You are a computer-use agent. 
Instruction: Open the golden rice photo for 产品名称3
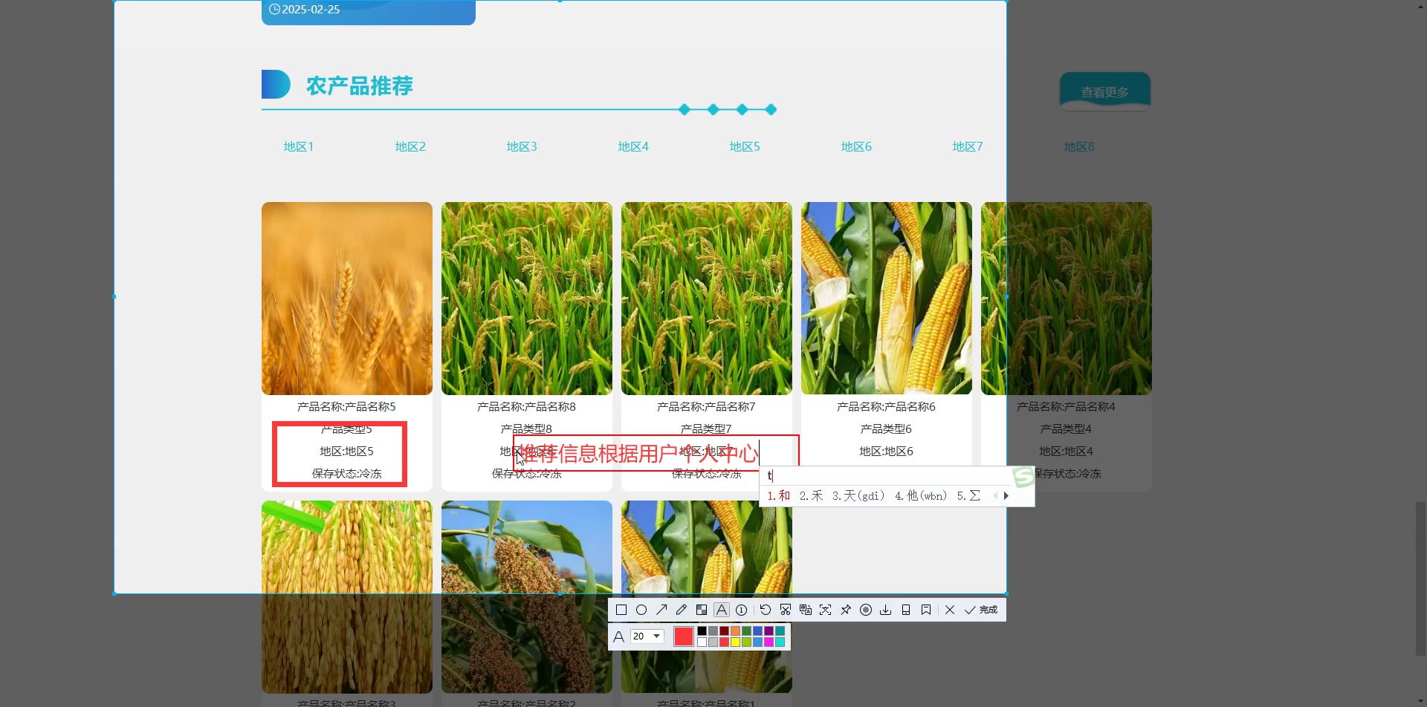[x=347, y=597]
